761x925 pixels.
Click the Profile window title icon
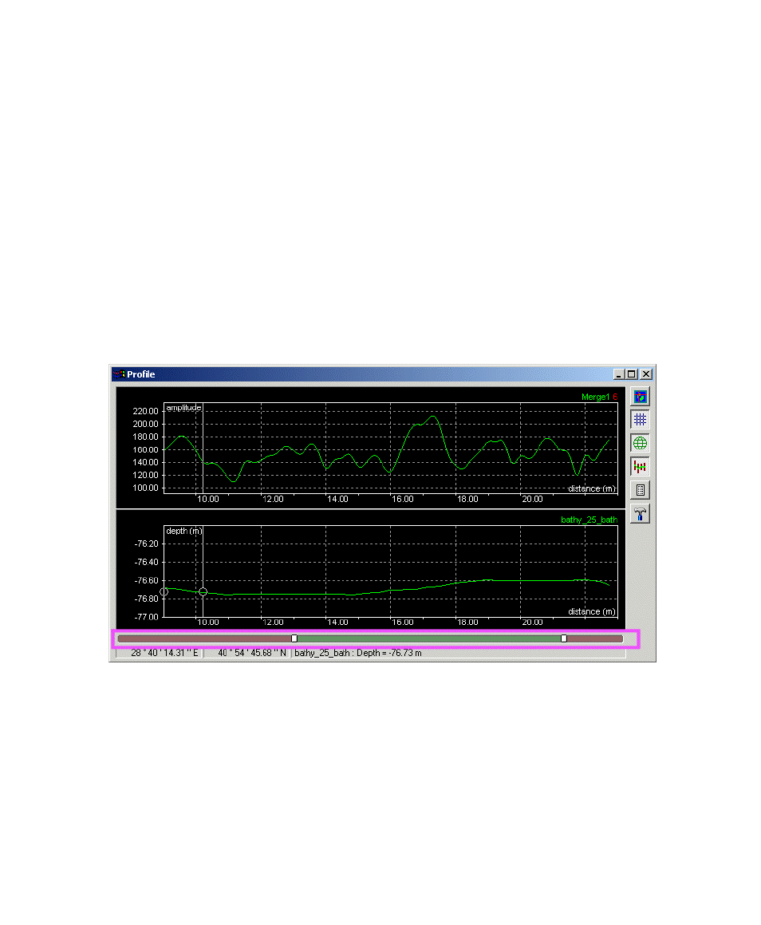119,374
